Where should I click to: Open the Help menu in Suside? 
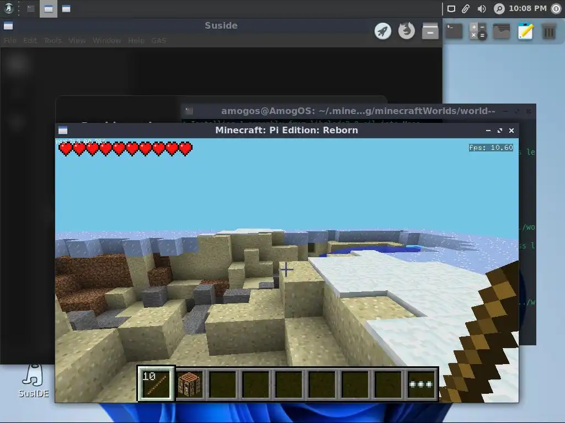tap(136, 41)
